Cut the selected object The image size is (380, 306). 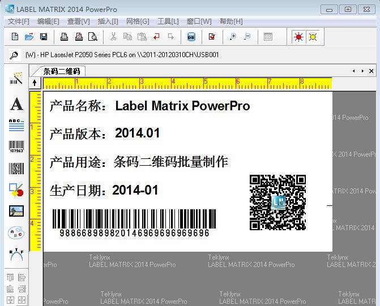click(113, 37)
